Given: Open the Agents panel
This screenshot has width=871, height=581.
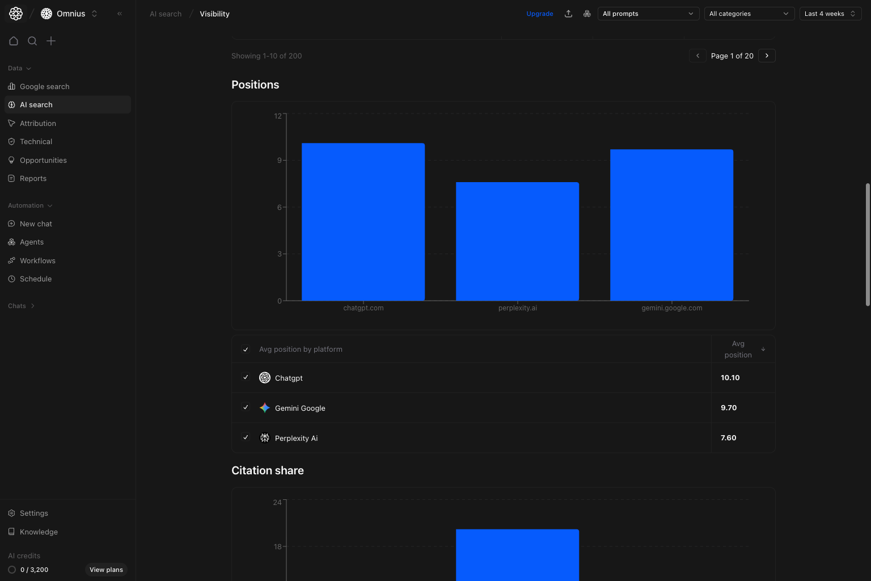Looking at the screenshot, I should [x=32, y=242].
